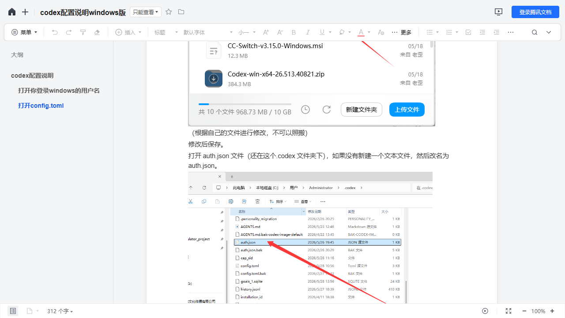This screenshot has width=565, height=318.
Task: Click the play icon in status bar
Action: pos(485,311)
